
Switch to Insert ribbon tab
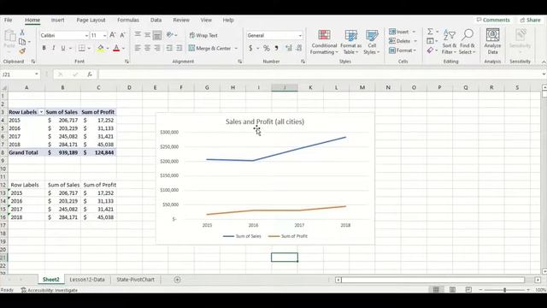[x=57, y=20]
